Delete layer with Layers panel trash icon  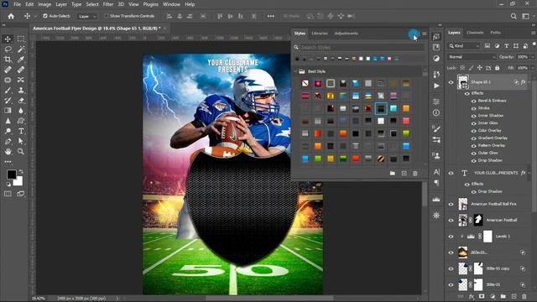point(524,296)
